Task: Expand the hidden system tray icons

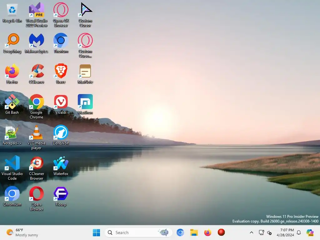Action: pos(252,232)
